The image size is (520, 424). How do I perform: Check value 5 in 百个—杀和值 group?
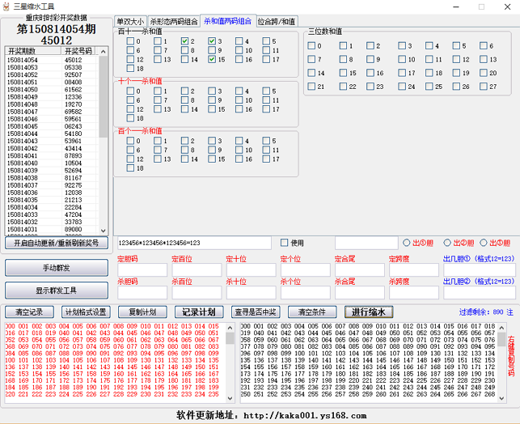266,141
